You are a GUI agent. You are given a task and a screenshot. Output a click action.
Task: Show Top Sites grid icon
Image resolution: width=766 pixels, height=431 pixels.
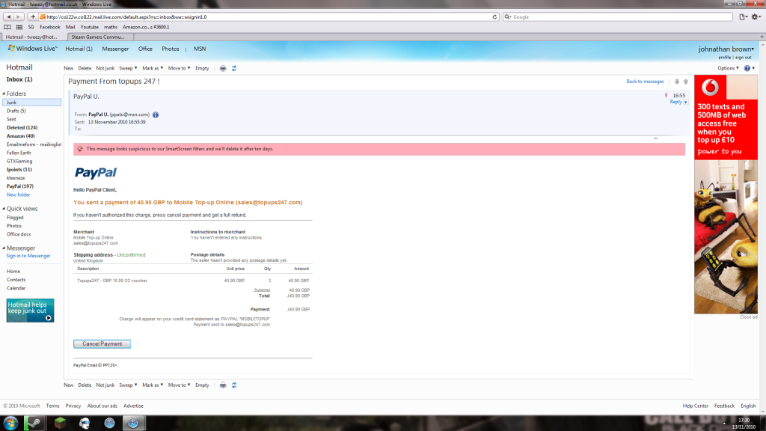tap(19, 28)
